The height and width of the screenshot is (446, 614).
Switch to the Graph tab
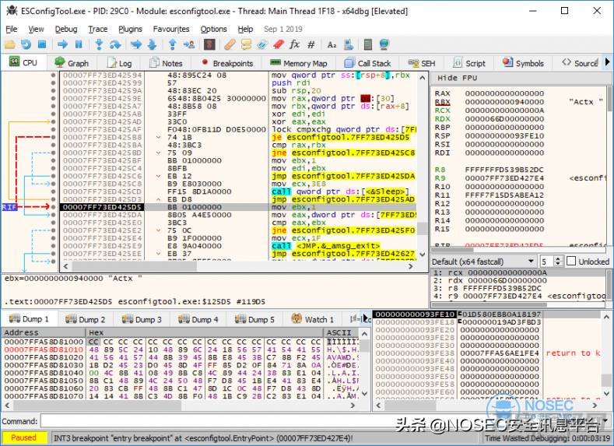pos(72,63)
